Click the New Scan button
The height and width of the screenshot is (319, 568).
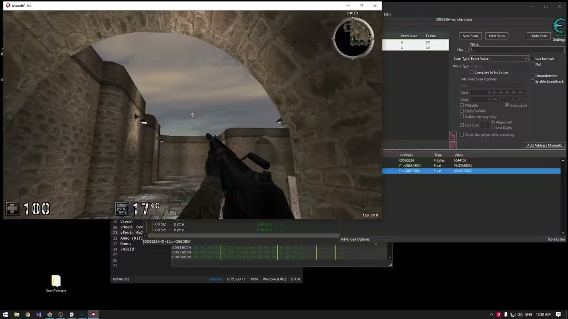point(470,36)
